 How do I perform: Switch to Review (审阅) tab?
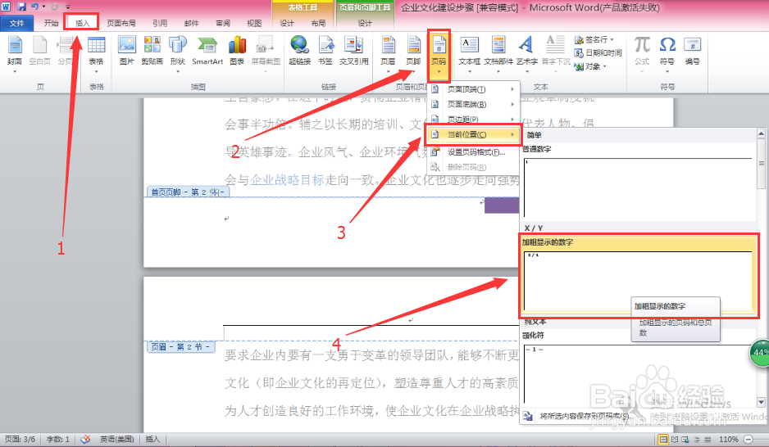coord(223,23)
